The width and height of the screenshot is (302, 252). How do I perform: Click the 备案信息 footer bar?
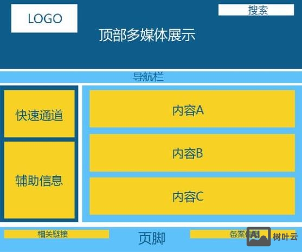(x=243, y=234)
